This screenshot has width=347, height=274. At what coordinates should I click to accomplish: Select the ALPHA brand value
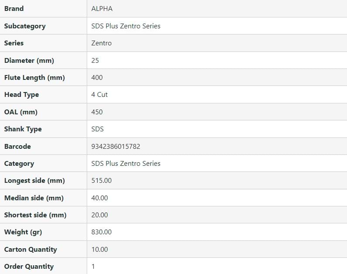(102, 9)
